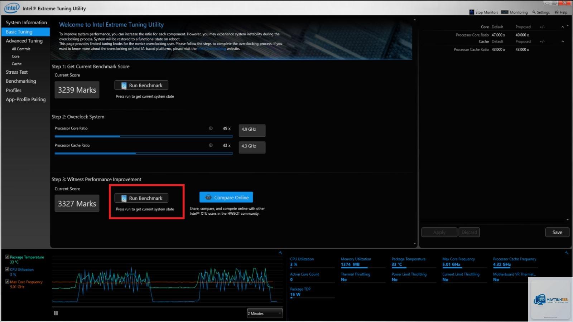Open the Monitoring view from the top bar
The height and width of the screenshot is (322, 573).
coord(515,12)
